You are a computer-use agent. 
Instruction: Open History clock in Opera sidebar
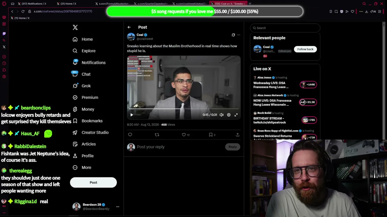[4, 63]
